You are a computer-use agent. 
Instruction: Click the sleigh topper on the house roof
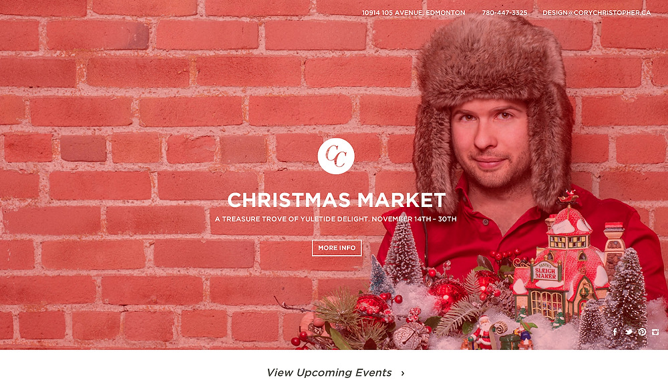coord(568,198)
